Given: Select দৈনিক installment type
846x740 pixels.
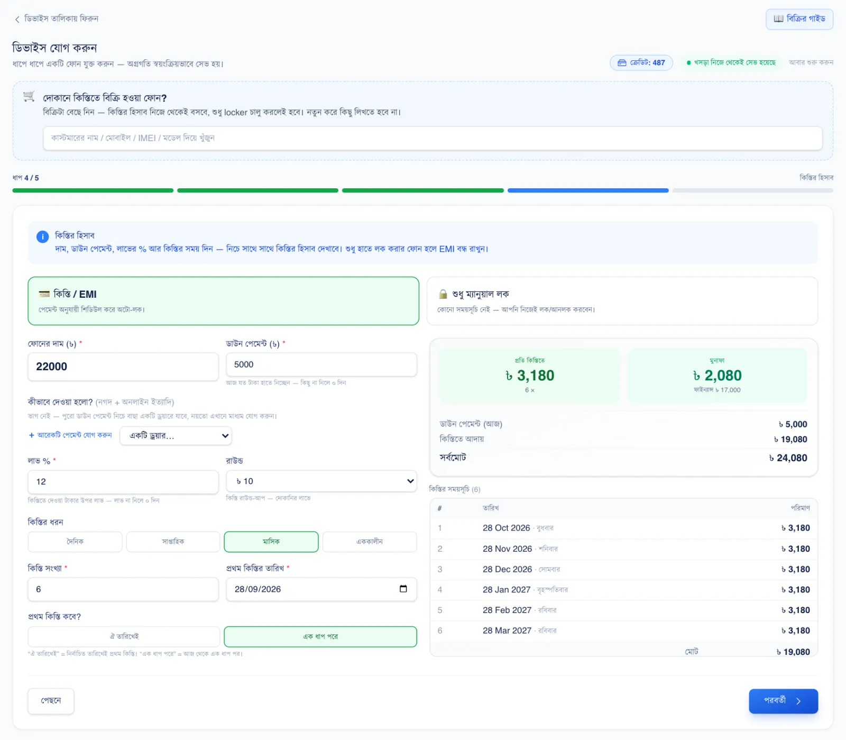Looking at the screenshot, I should pos(75,542).
